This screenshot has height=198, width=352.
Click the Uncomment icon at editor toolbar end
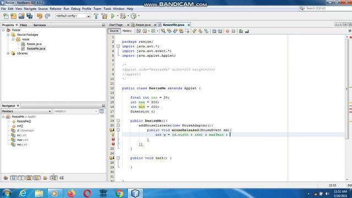(247, 31)
